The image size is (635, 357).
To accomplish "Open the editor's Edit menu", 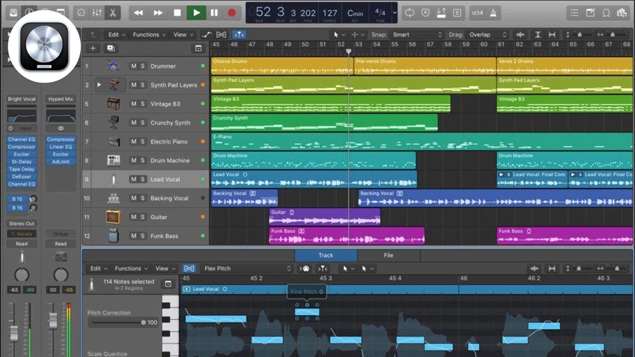I will click(x=99, y=268).
